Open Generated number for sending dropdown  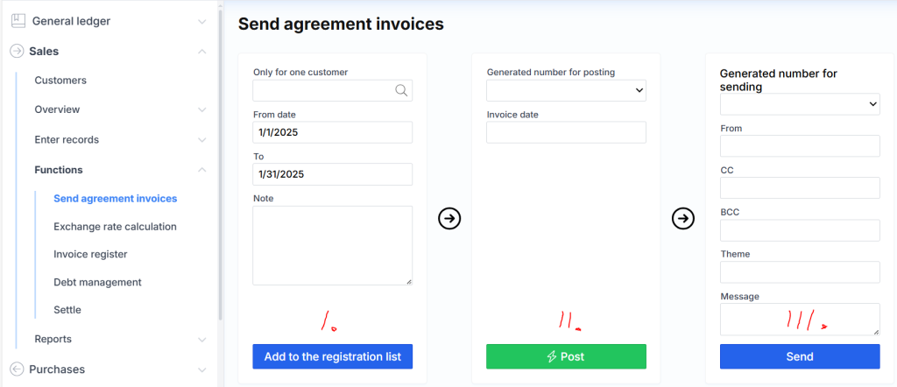click(800, 104)
